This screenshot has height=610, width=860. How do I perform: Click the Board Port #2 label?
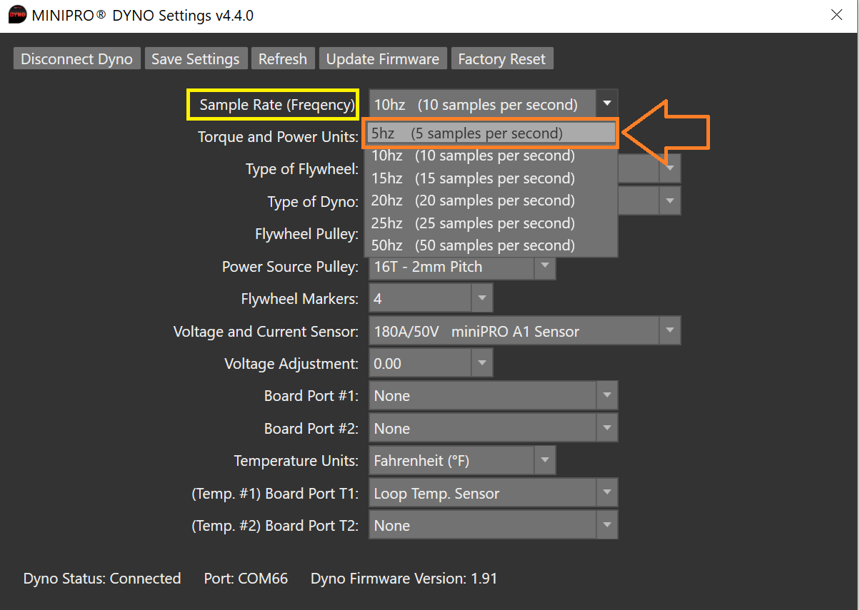point(311,429)
